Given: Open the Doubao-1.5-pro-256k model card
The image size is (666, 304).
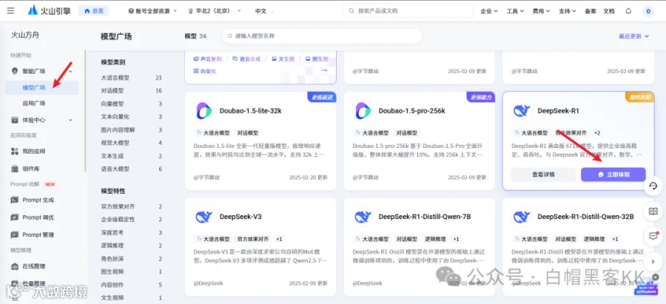Looking at the screenshot, I should (420, 141).
